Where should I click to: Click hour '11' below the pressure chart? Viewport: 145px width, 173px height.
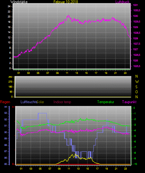click(x=67, y=73)
